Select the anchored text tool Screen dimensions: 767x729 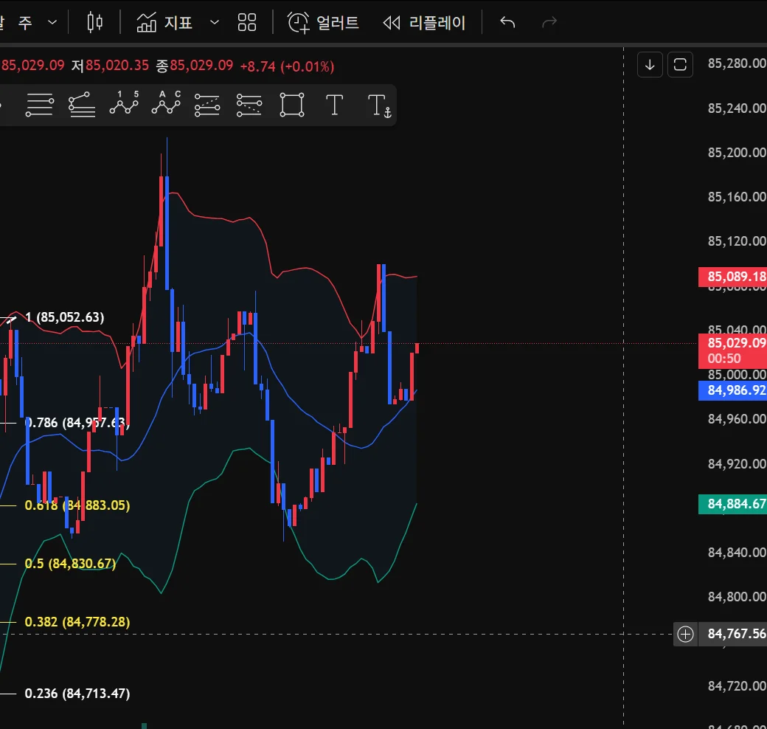[380, 106]
